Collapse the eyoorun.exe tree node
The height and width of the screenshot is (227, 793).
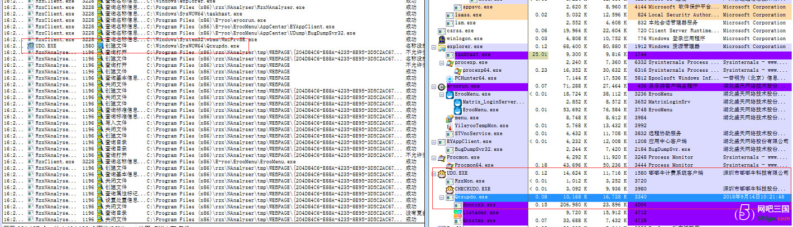point(434,87)
